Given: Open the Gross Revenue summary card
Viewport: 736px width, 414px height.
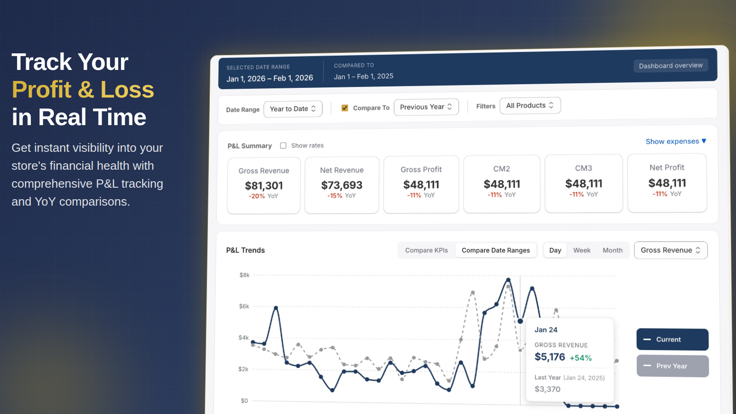Looking at the screenshot, I should [x=264, y=185].
